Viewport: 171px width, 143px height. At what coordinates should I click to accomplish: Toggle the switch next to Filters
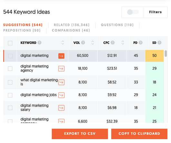[x=133, y=12]
